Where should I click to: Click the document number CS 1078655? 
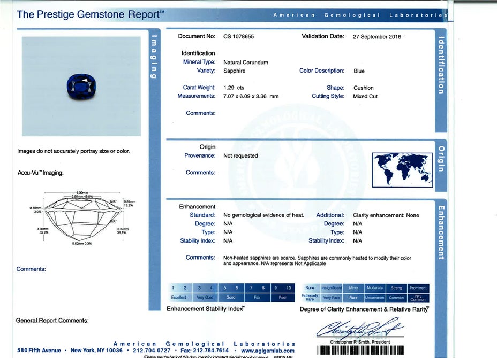[x=238, y=36]
